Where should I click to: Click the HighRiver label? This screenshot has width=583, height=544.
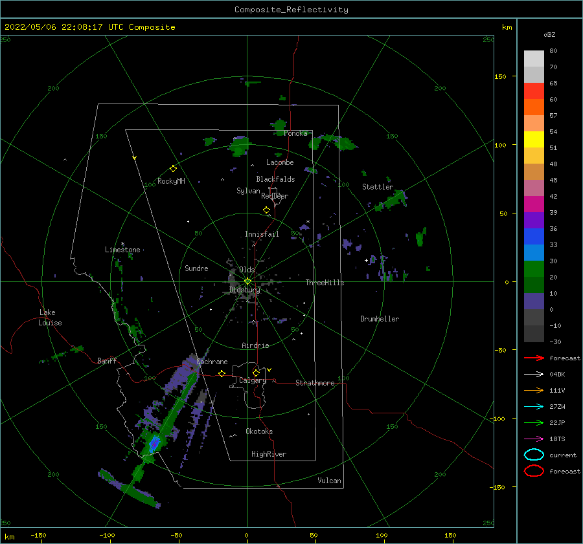[x=269, y=454]
